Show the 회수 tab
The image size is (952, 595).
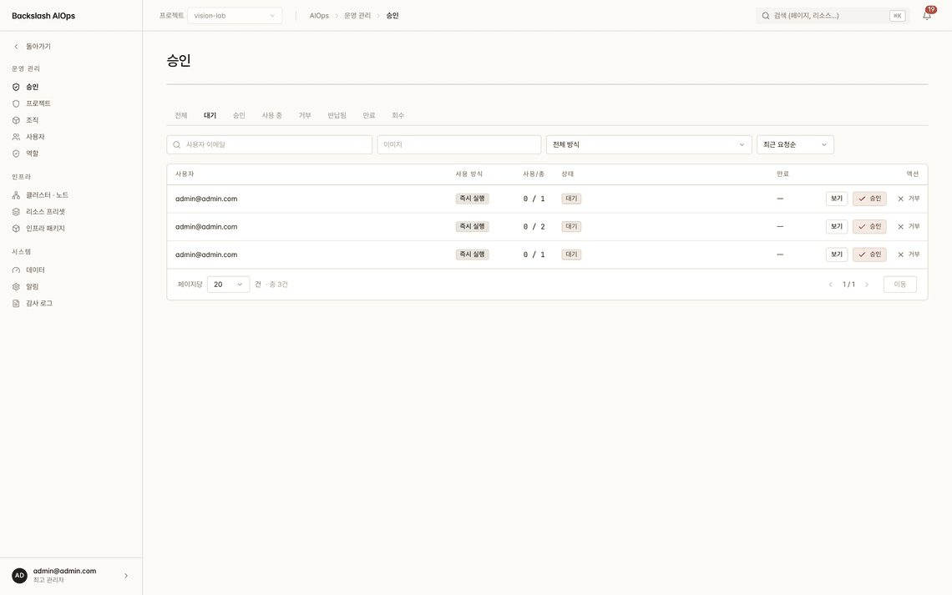pos(398,115)
